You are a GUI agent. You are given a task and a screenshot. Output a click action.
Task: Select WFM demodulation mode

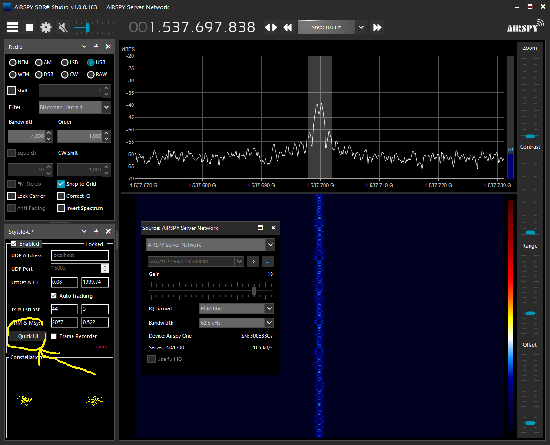tap(19, 74)
